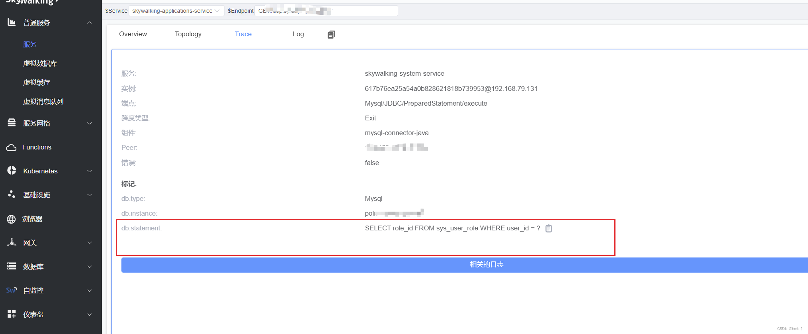Switch to the Topology tab

[x=188, y=34]
